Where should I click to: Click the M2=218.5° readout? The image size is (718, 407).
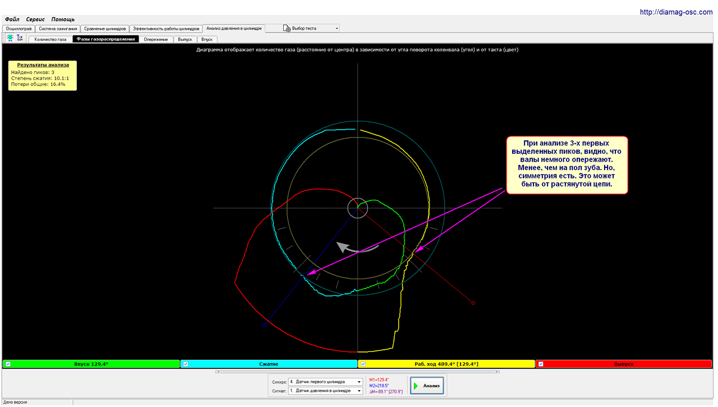pyautogui.click(x=379, y=386)
